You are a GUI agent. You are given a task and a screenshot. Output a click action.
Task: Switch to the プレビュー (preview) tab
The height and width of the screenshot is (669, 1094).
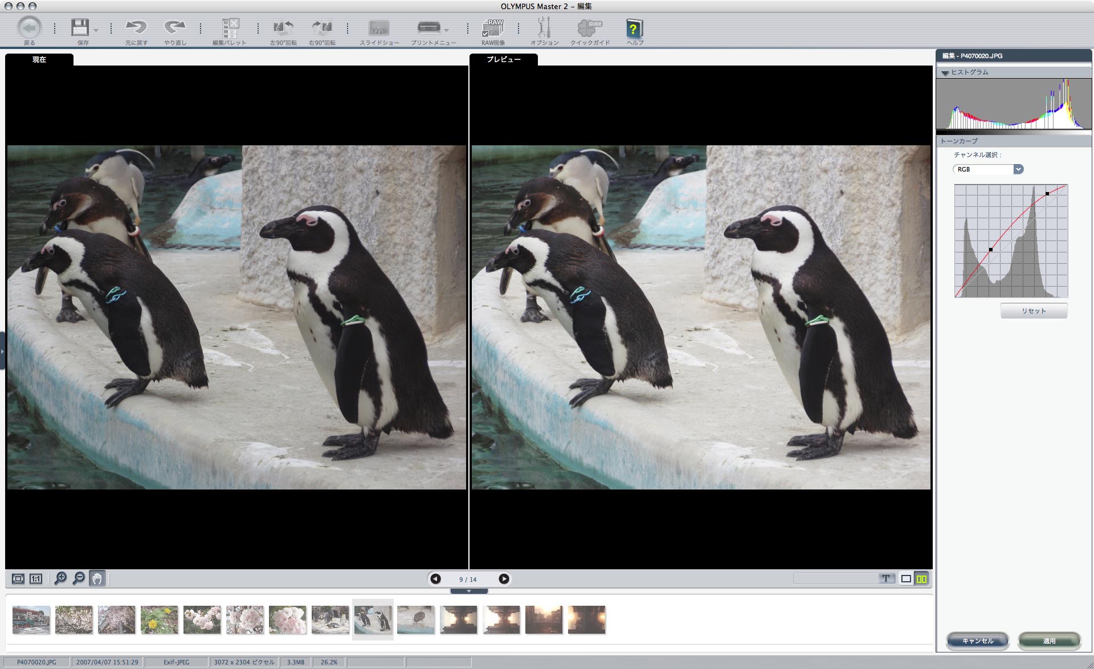(503, 59)
